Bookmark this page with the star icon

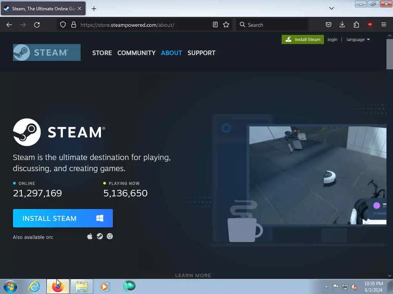tap(226, 24)
